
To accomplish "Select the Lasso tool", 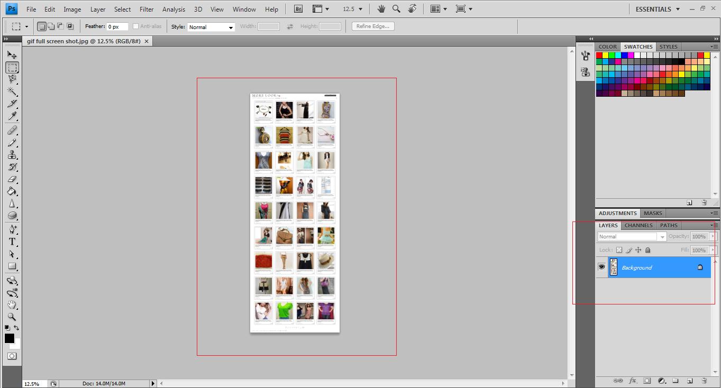I will (x=12, y=79).
